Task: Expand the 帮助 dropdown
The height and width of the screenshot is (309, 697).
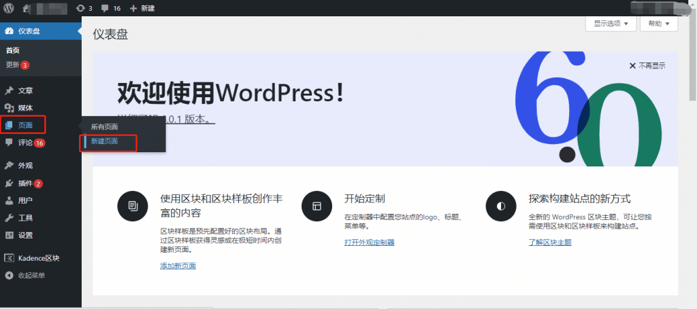Action: [x=659, y=24]
